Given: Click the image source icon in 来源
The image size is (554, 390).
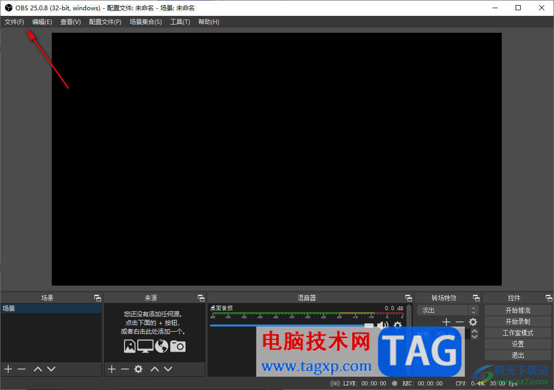Looking at the screenshot, I should point(130,346).
